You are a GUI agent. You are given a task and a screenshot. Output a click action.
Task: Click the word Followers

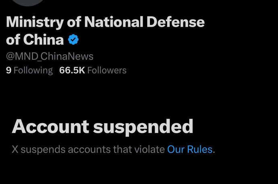click(x=107, y=70)
